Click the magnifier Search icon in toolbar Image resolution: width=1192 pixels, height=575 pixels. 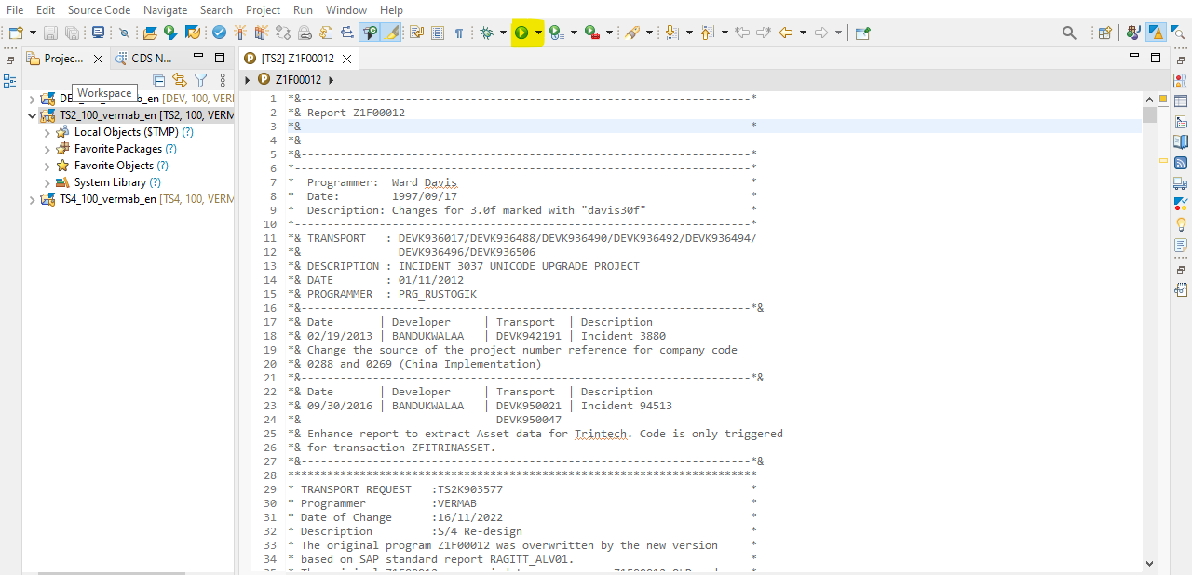(x=1069, y=33)
